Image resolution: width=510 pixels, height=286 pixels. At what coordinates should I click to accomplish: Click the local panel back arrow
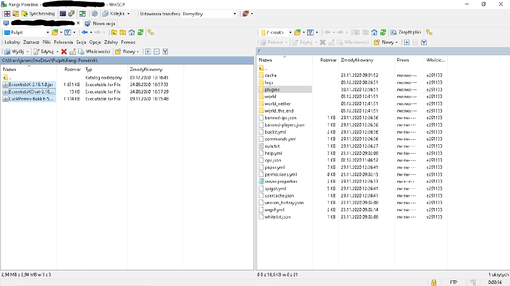point(85,32)
